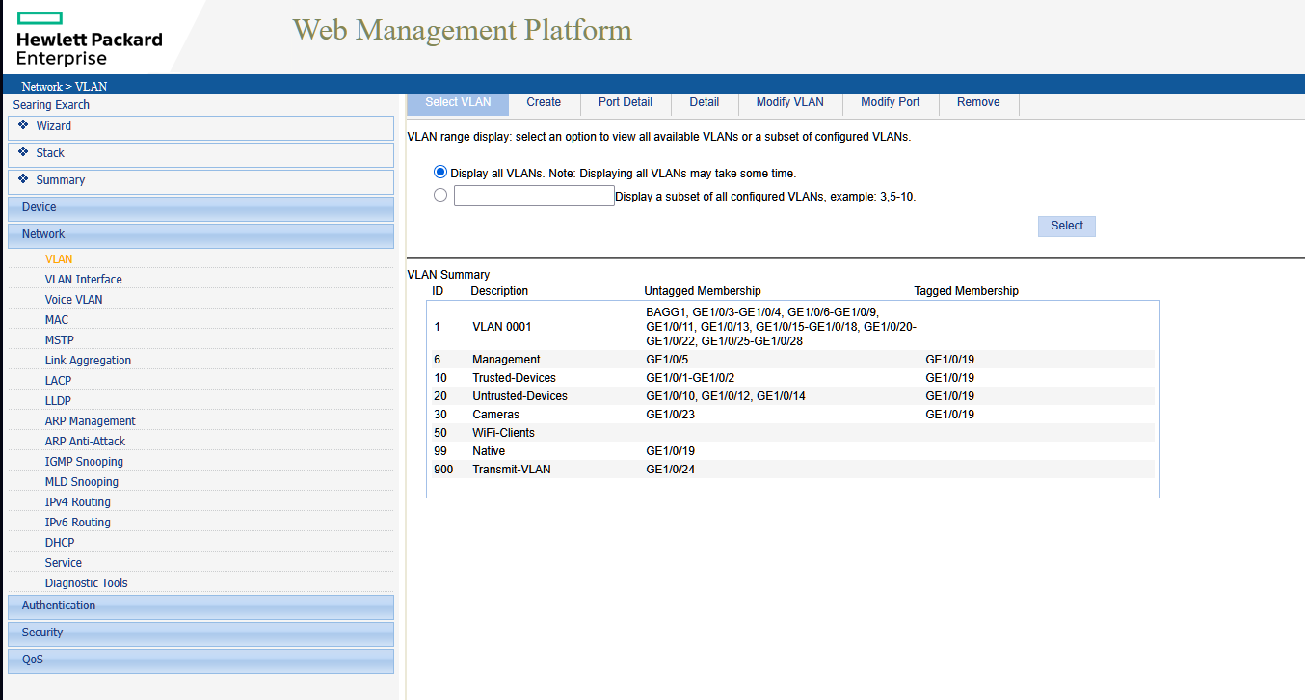Screen dimensions: 1305x700
Task: Click the Select button
Action: click(x=1066, y=226)
